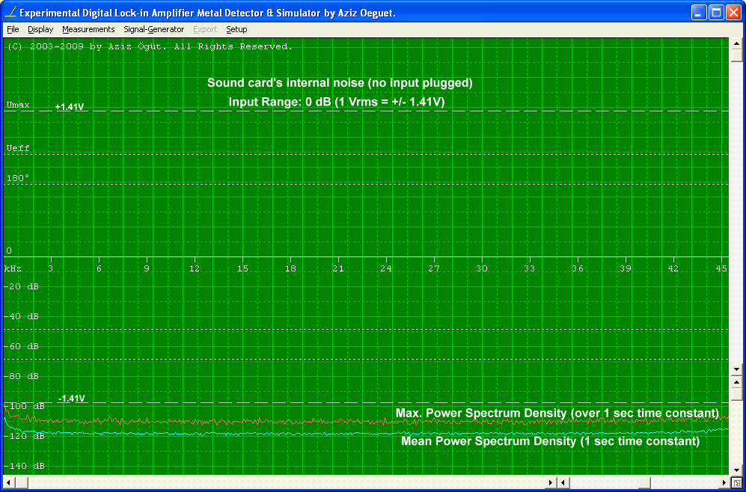Click the -140 dB scale label
The image size is (746, 492).
(x=24, y=467)
